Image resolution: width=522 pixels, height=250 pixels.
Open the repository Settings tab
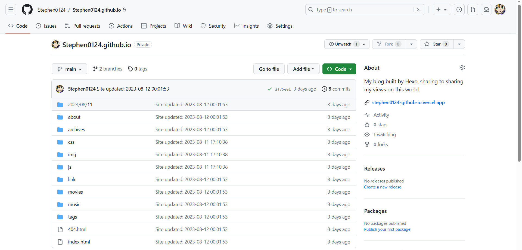[x=280, y=26]
